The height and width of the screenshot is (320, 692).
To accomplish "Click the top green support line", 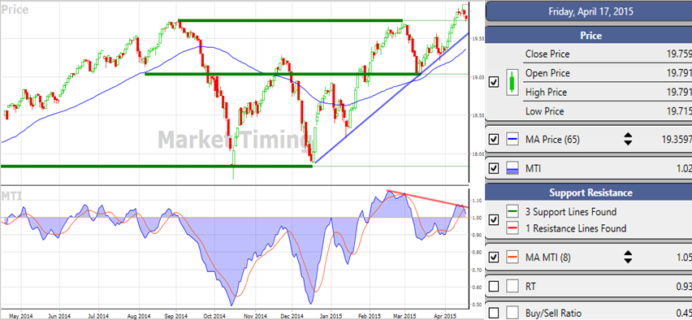I will coord(291,20).
